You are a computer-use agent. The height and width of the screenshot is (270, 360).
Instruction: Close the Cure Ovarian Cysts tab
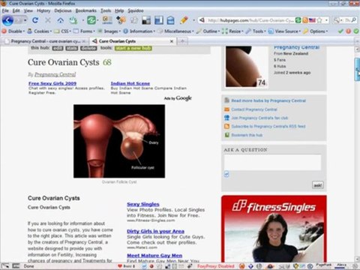172,41
